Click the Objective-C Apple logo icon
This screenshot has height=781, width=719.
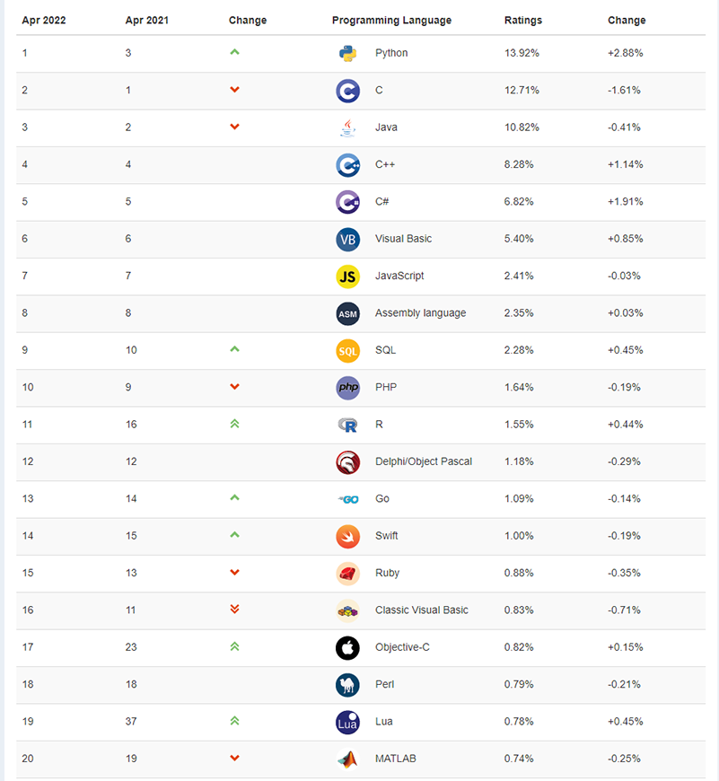347,648
